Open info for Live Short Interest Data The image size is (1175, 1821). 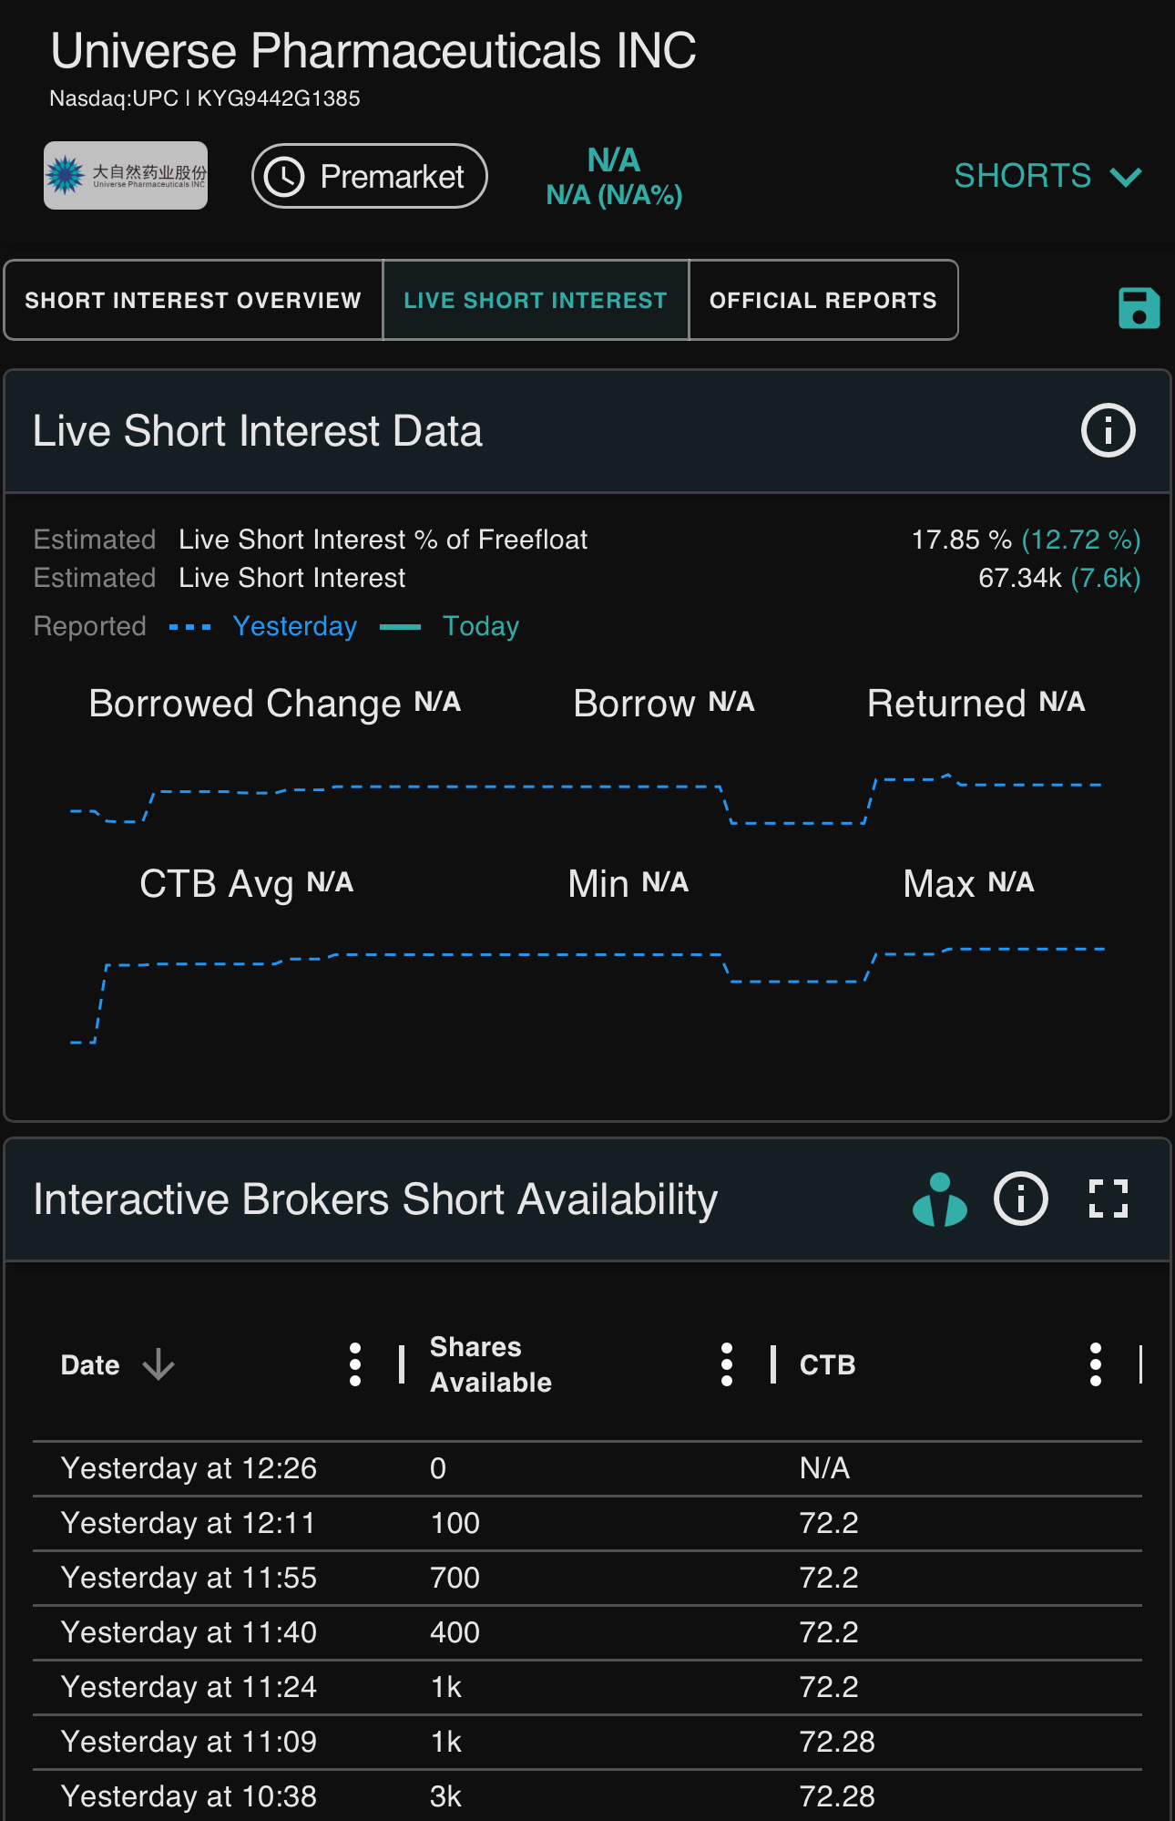[1108, 430]
